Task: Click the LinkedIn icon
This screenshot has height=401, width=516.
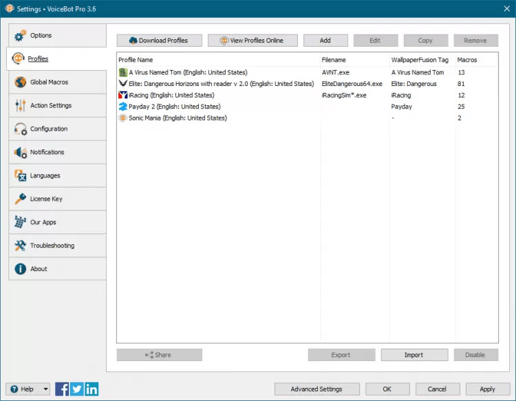Action: pyautogui.click(x=91, y=389)
